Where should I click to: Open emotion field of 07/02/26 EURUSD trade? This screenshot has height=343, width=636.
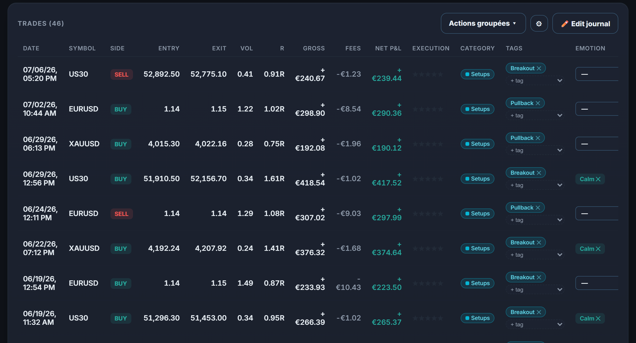pos(597,109)
